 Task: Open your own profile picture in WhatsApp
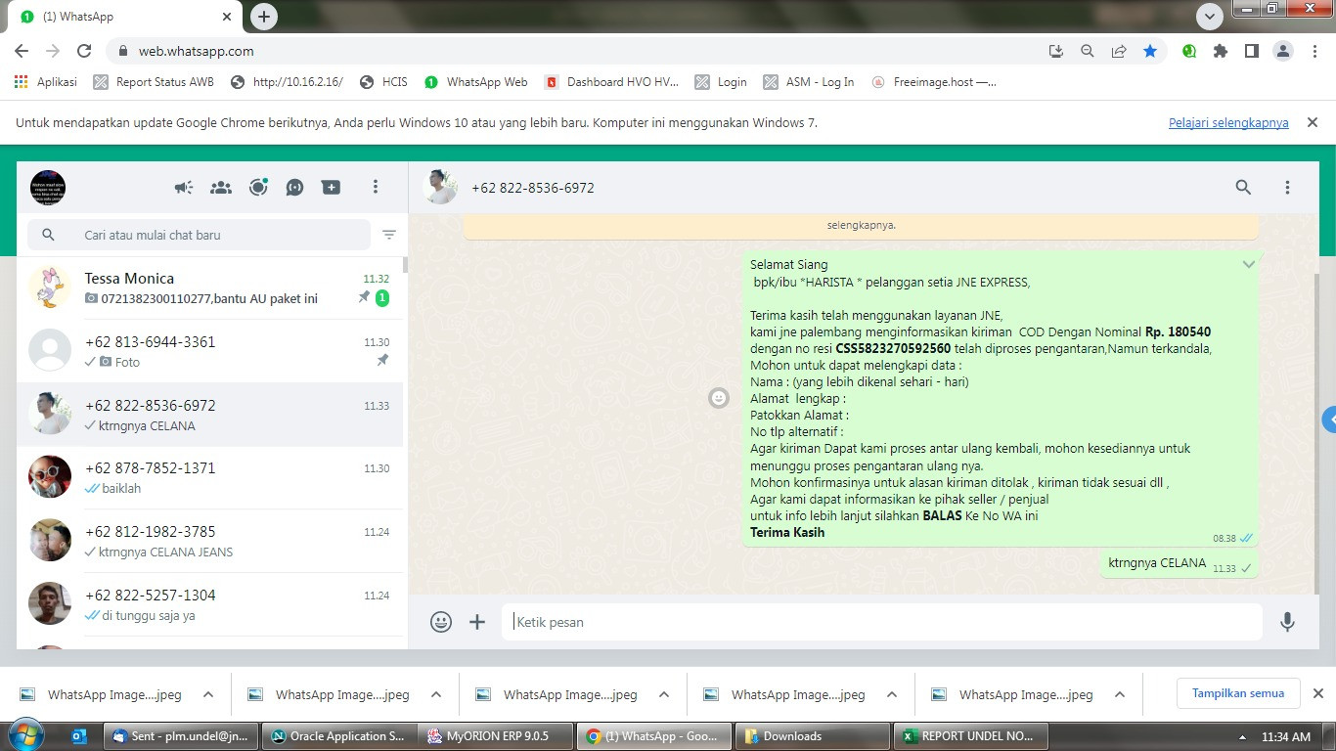tap(48, 187)
